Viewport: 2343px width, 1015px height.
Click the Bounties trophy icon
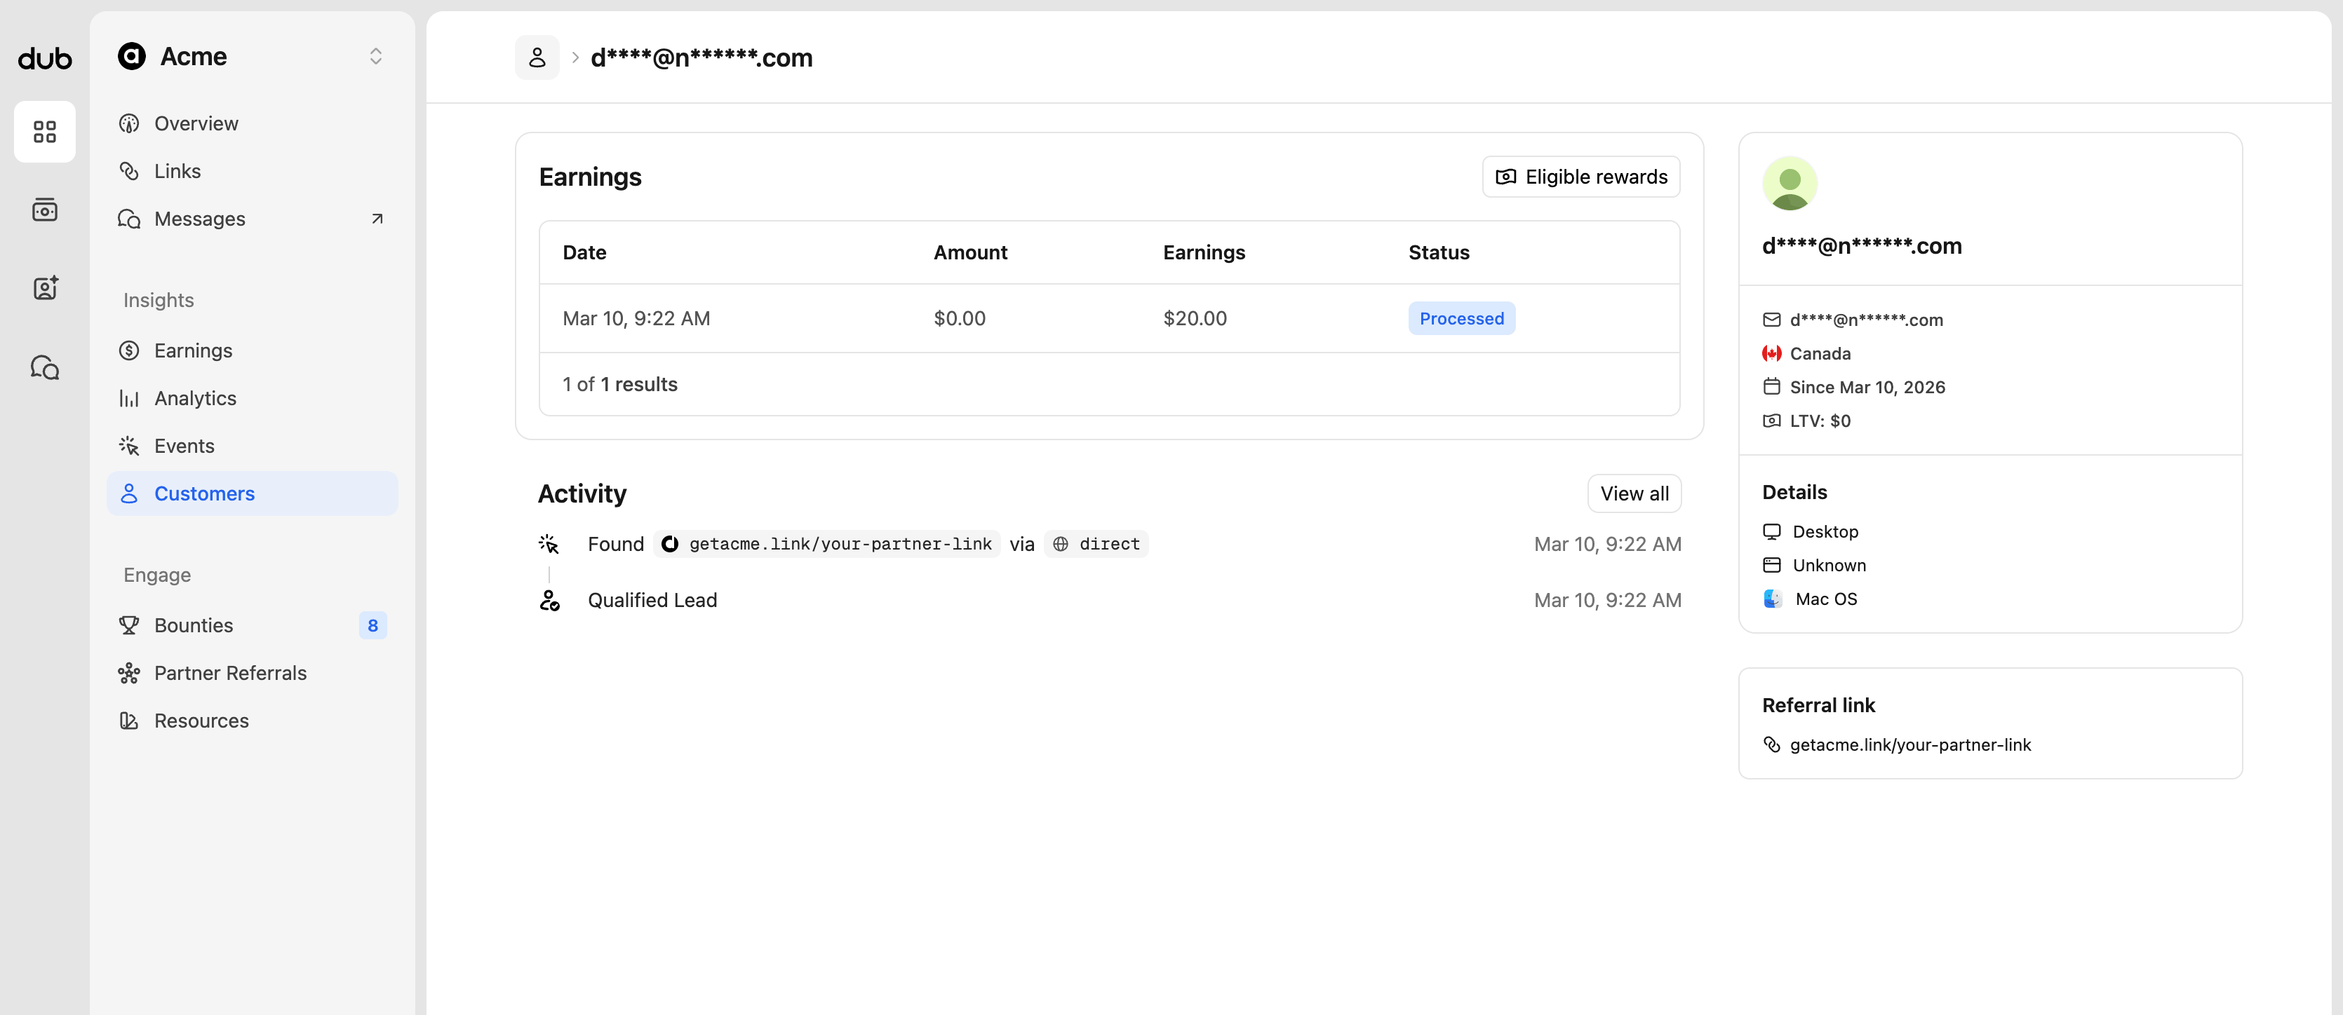coord(129,625)
